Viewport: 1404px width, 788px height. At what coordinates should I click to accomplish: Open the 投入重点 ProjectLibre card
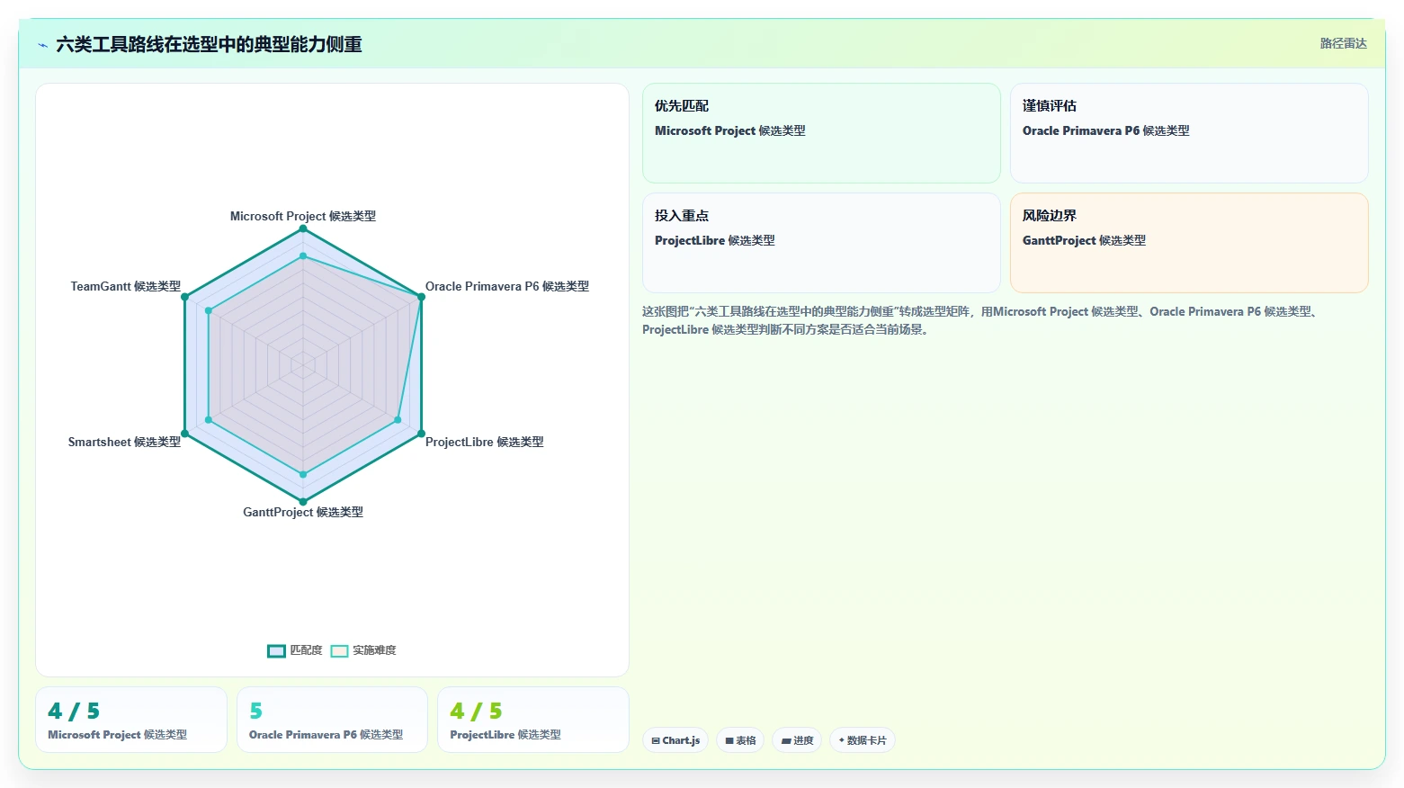(821, 243)
